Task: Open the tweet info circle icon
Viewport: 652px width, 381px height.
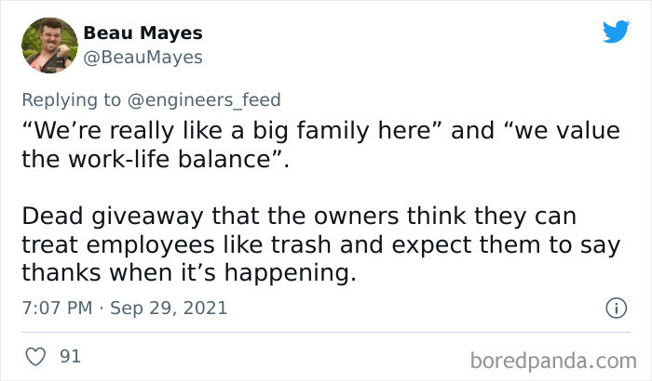Action: click(x=614, y=308)
